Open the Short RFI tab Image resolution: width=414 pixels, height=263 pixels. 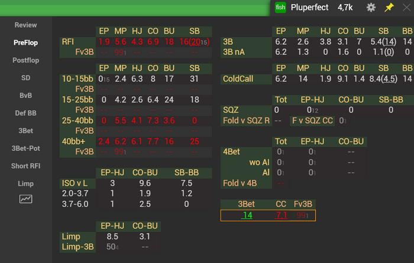tap(25, 166)
